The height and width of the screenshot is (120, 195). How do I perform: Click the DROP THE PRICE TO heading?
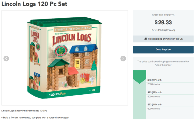tap(163, 15)
